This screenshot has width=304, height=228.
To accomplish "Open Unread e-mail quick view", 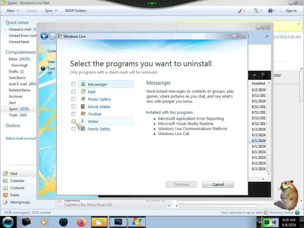I will pyautogui.click(x=20, y=29).
